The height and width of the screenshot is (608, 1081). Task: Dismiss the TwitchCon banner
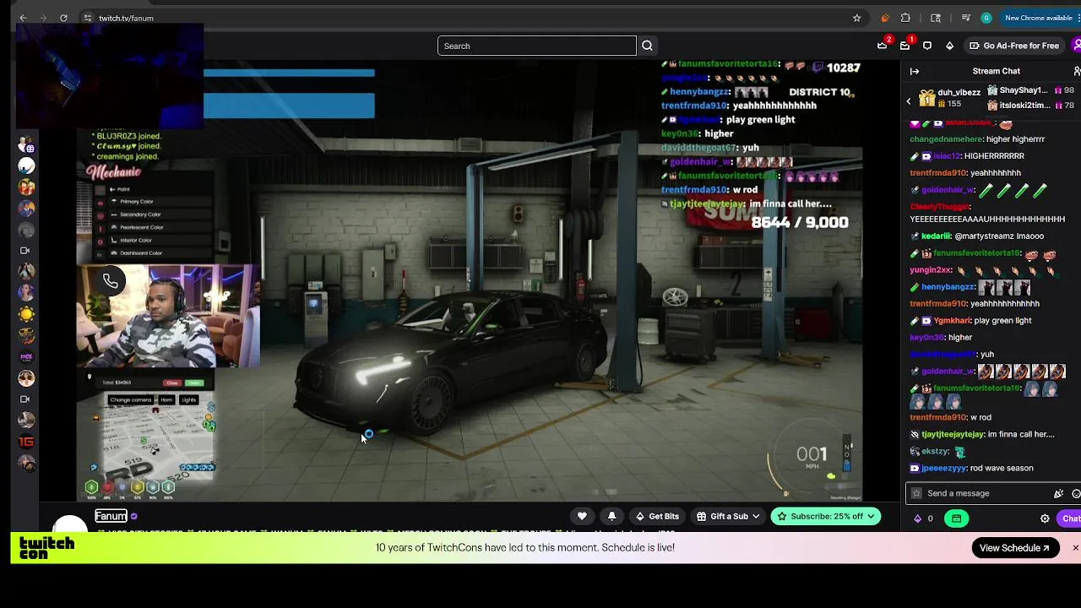pos(1075,548)
